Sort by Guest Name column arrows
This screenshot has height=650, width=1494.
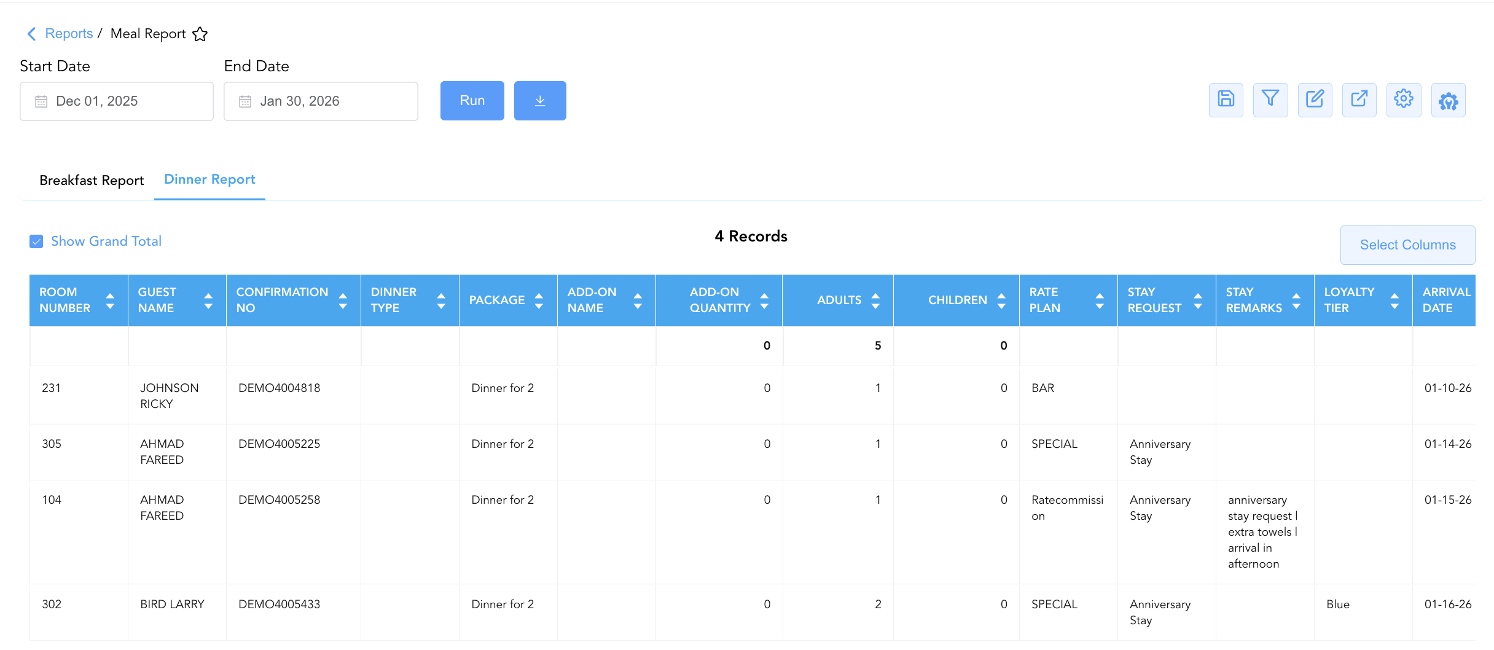[x=208, y=300]
